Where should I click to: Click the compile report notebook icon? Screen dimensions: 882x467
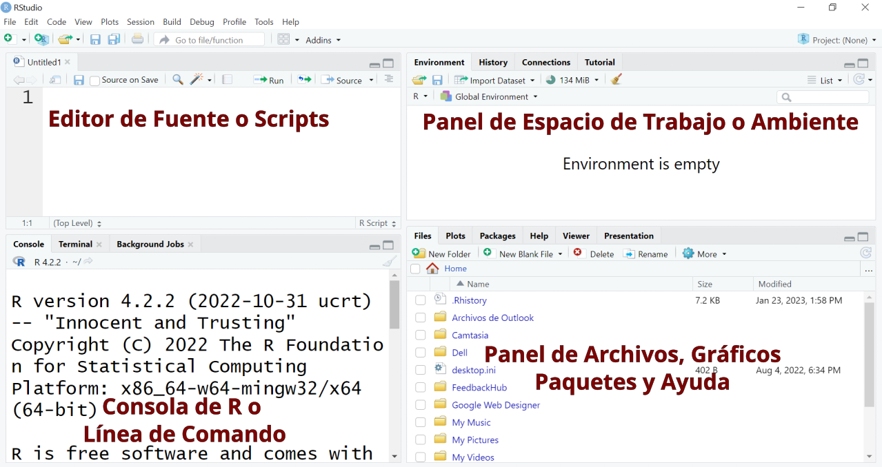point(227,79)
